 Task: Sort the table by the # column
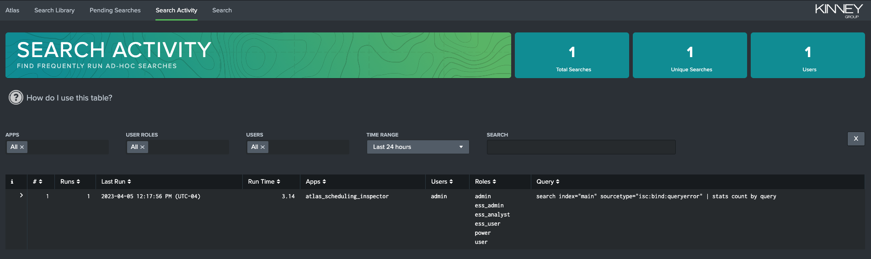pyautogui.click(x=37, y=181)
